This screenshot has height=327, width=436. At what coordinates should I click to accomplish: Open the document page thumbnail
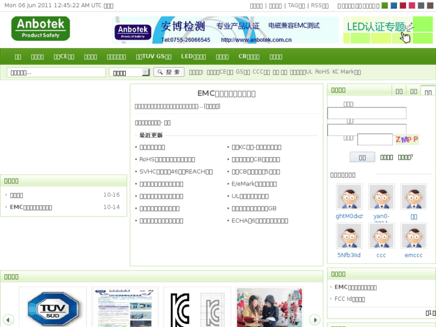coord(125,308)
